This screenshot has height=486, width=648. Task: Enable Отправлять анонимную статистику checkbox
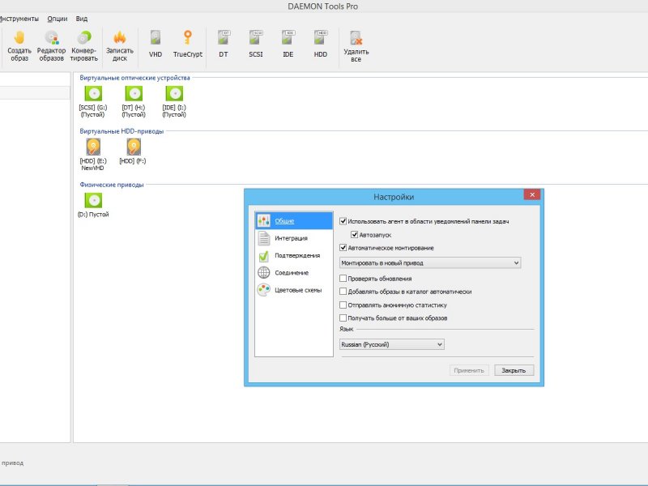[343, 305]
